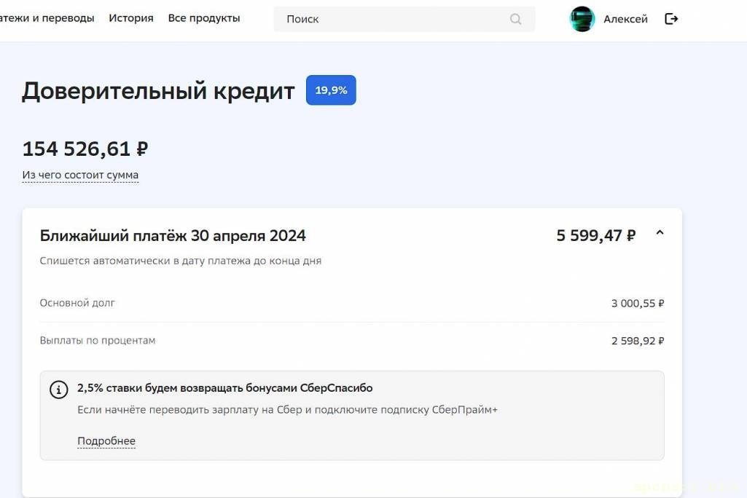Select the Выплаты по процентам row label
The height and width of the screenshot is (498, 747).
pos(98,341)
